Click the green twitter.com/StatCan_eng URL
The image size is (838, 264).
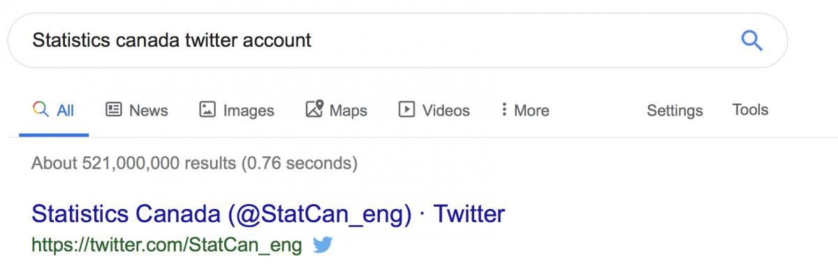tap(167, 245)
